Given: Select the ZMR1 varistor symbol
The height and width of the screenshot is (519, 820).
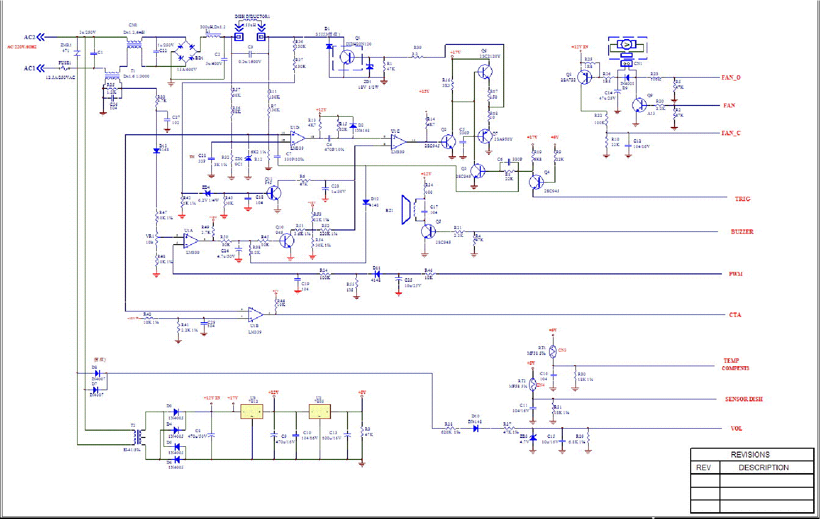Looking at the screenshot, I should point(77,53).
